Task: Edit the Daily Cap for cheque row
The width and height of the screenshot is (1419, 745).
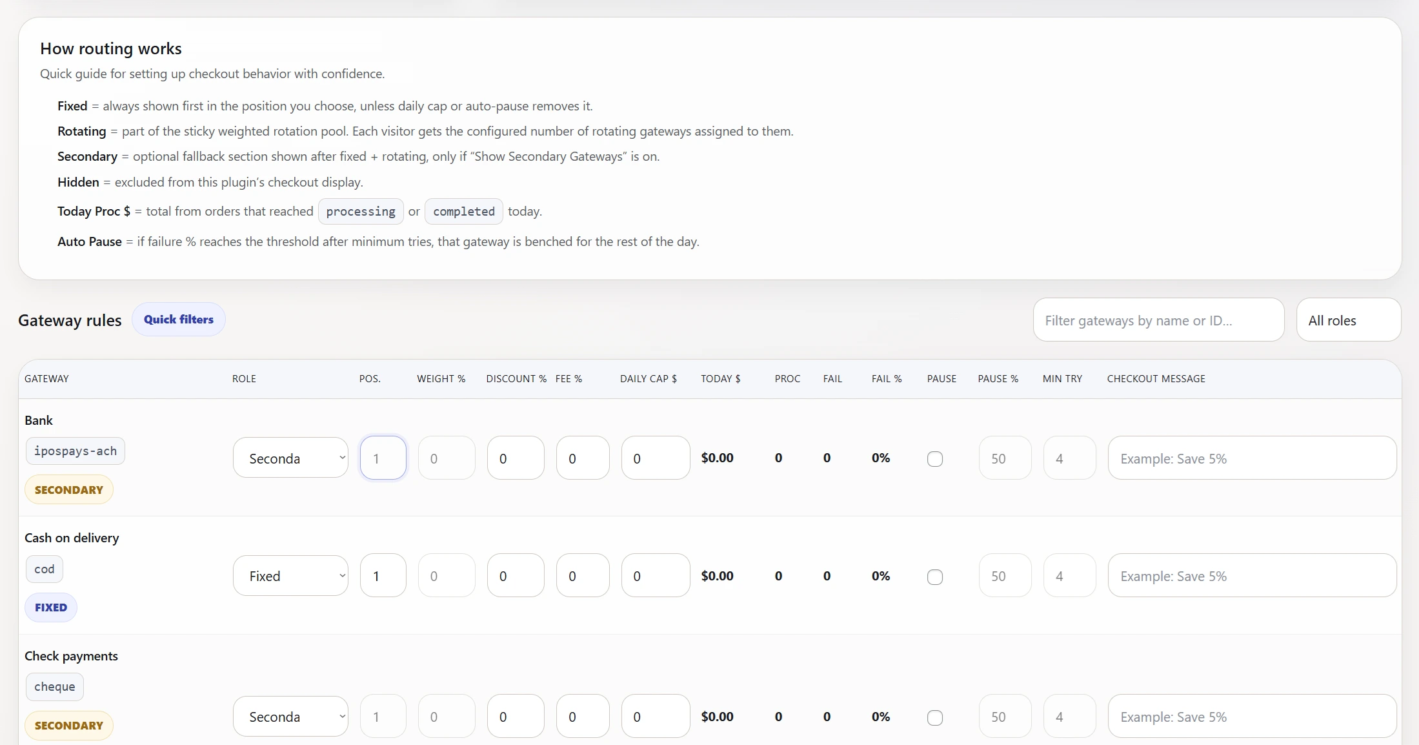Action: 655,716
